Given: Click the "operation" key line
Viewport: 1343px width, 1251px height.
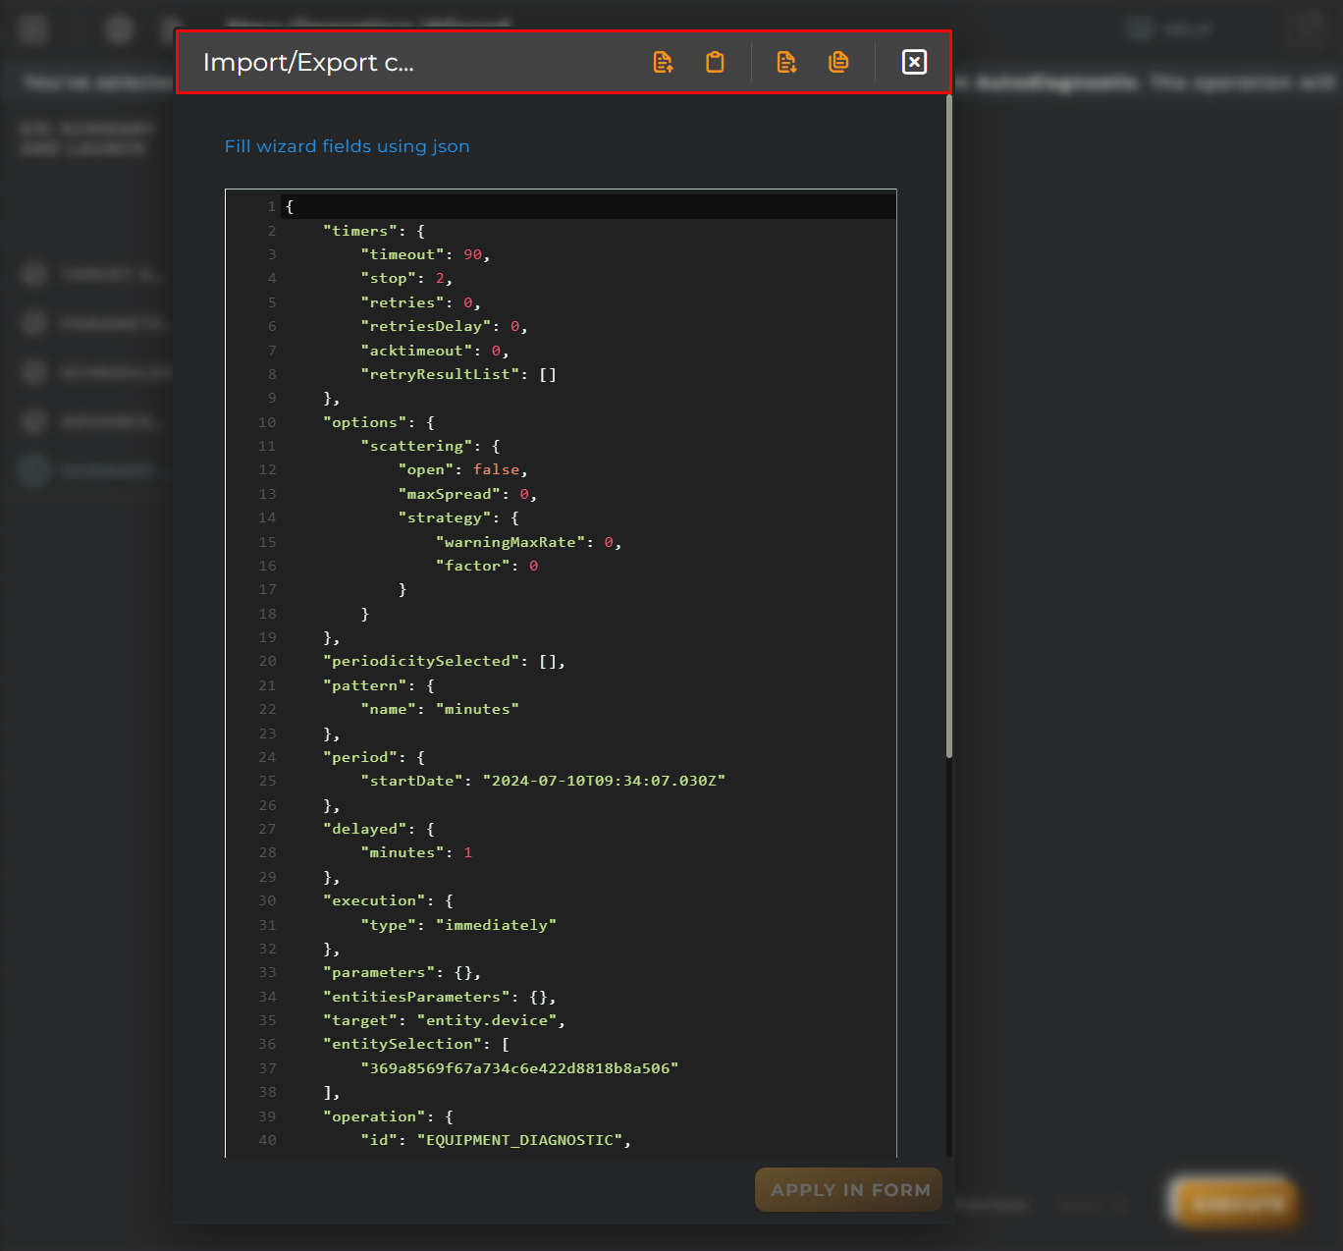Looking at the screenshot, I should (388, 1116).
